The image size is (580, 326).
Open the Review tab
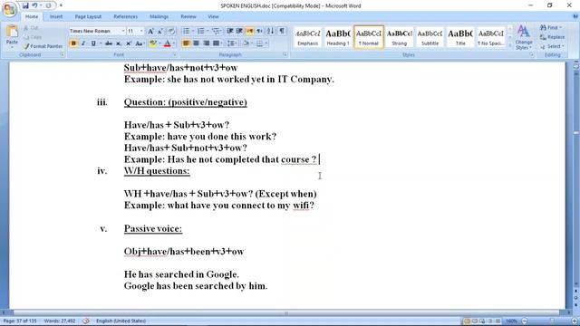(188, 16)
